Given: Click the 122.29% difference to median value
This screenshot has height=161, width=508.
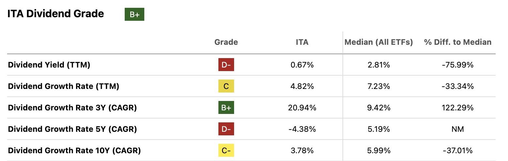Looking at the screenshot, I should (457, 108).
